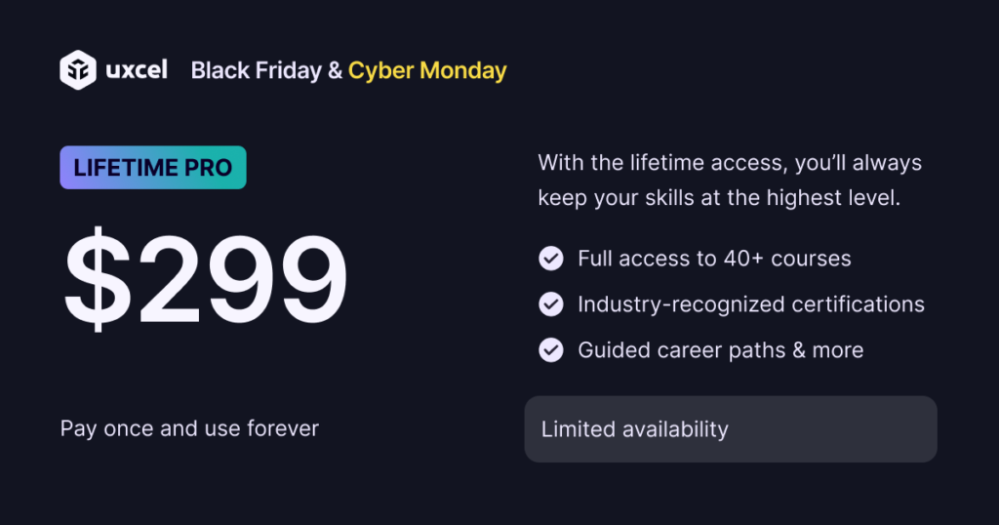999x525 pixels.
Task: Click the word Black in the header
Action: [x=219, y=70]
